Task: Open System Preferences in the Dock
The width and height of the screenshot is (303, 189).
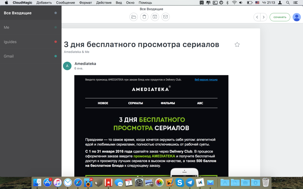Action: coord(139,183)
